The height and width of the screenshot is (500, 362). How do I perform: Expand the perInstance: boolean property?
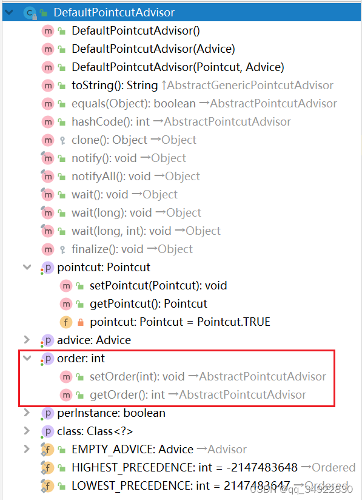(27, 413)
